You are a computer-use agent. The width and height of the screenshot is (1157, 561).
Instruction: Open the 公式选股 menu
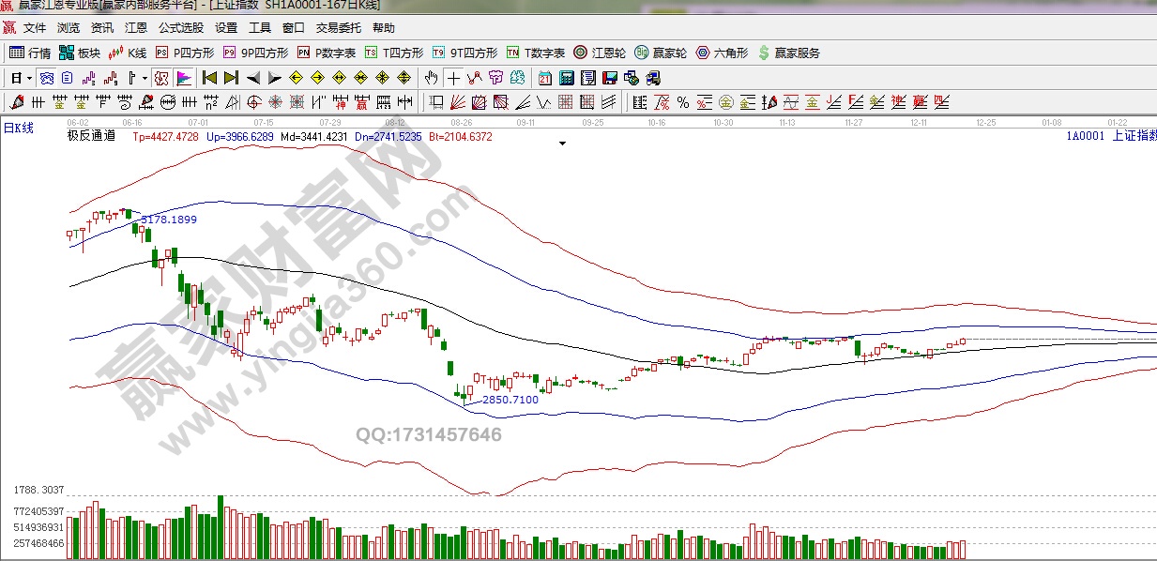181,28
